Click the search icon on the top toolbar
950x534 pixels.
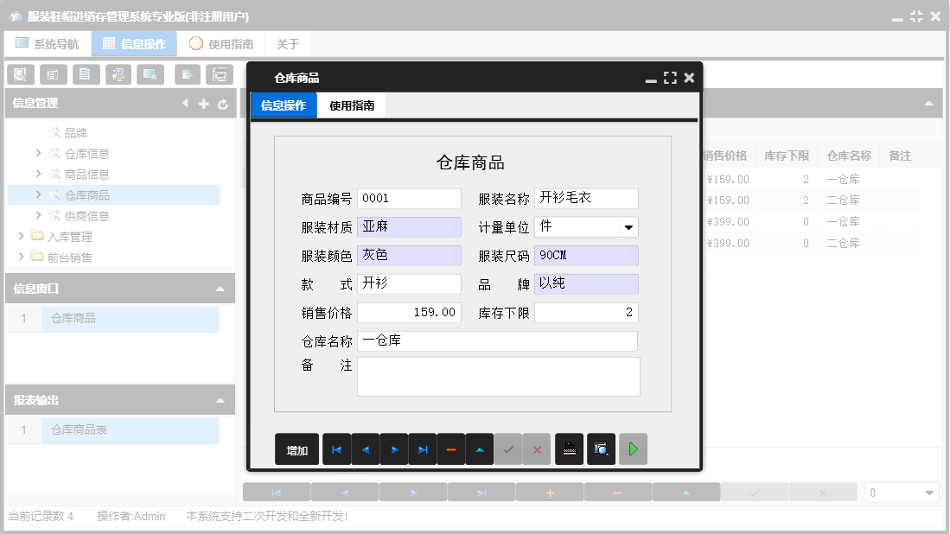19,74
